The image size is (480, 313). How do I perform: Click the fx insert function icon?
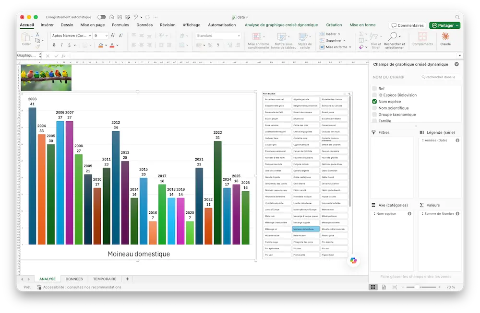pyautogui.click(x=64, y=56)
